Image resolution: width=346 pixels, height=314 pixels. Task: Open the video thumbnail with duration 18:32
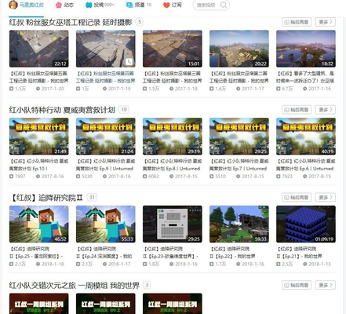(x=306, y=49)
